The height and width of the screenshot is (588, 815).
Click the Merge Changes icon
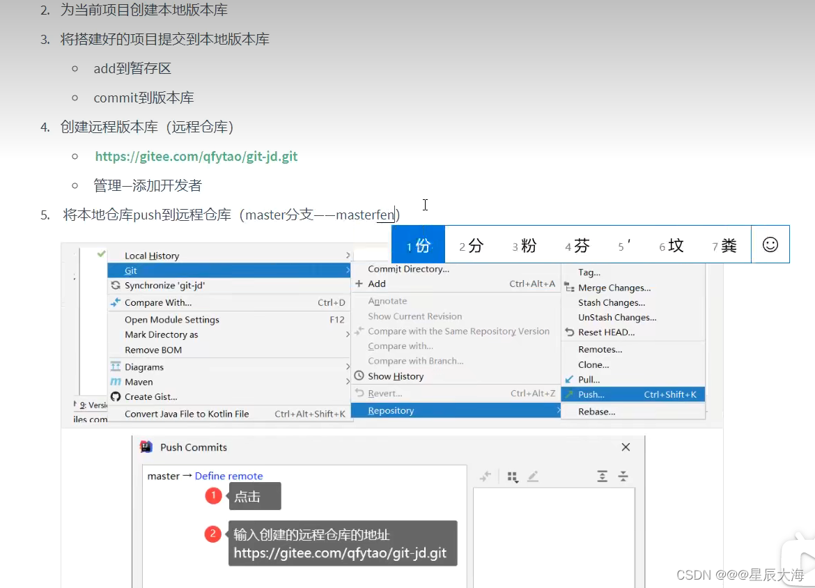pos(570,288)
